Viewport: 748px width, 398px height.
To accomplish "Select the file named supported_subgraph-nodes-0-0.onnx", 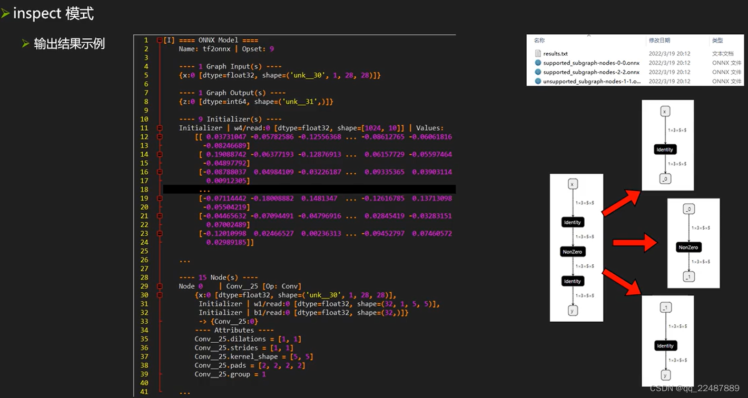I will (591, 63).
